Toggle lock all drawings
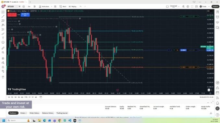This screenshot has width=220, height=123. [3, 67]
